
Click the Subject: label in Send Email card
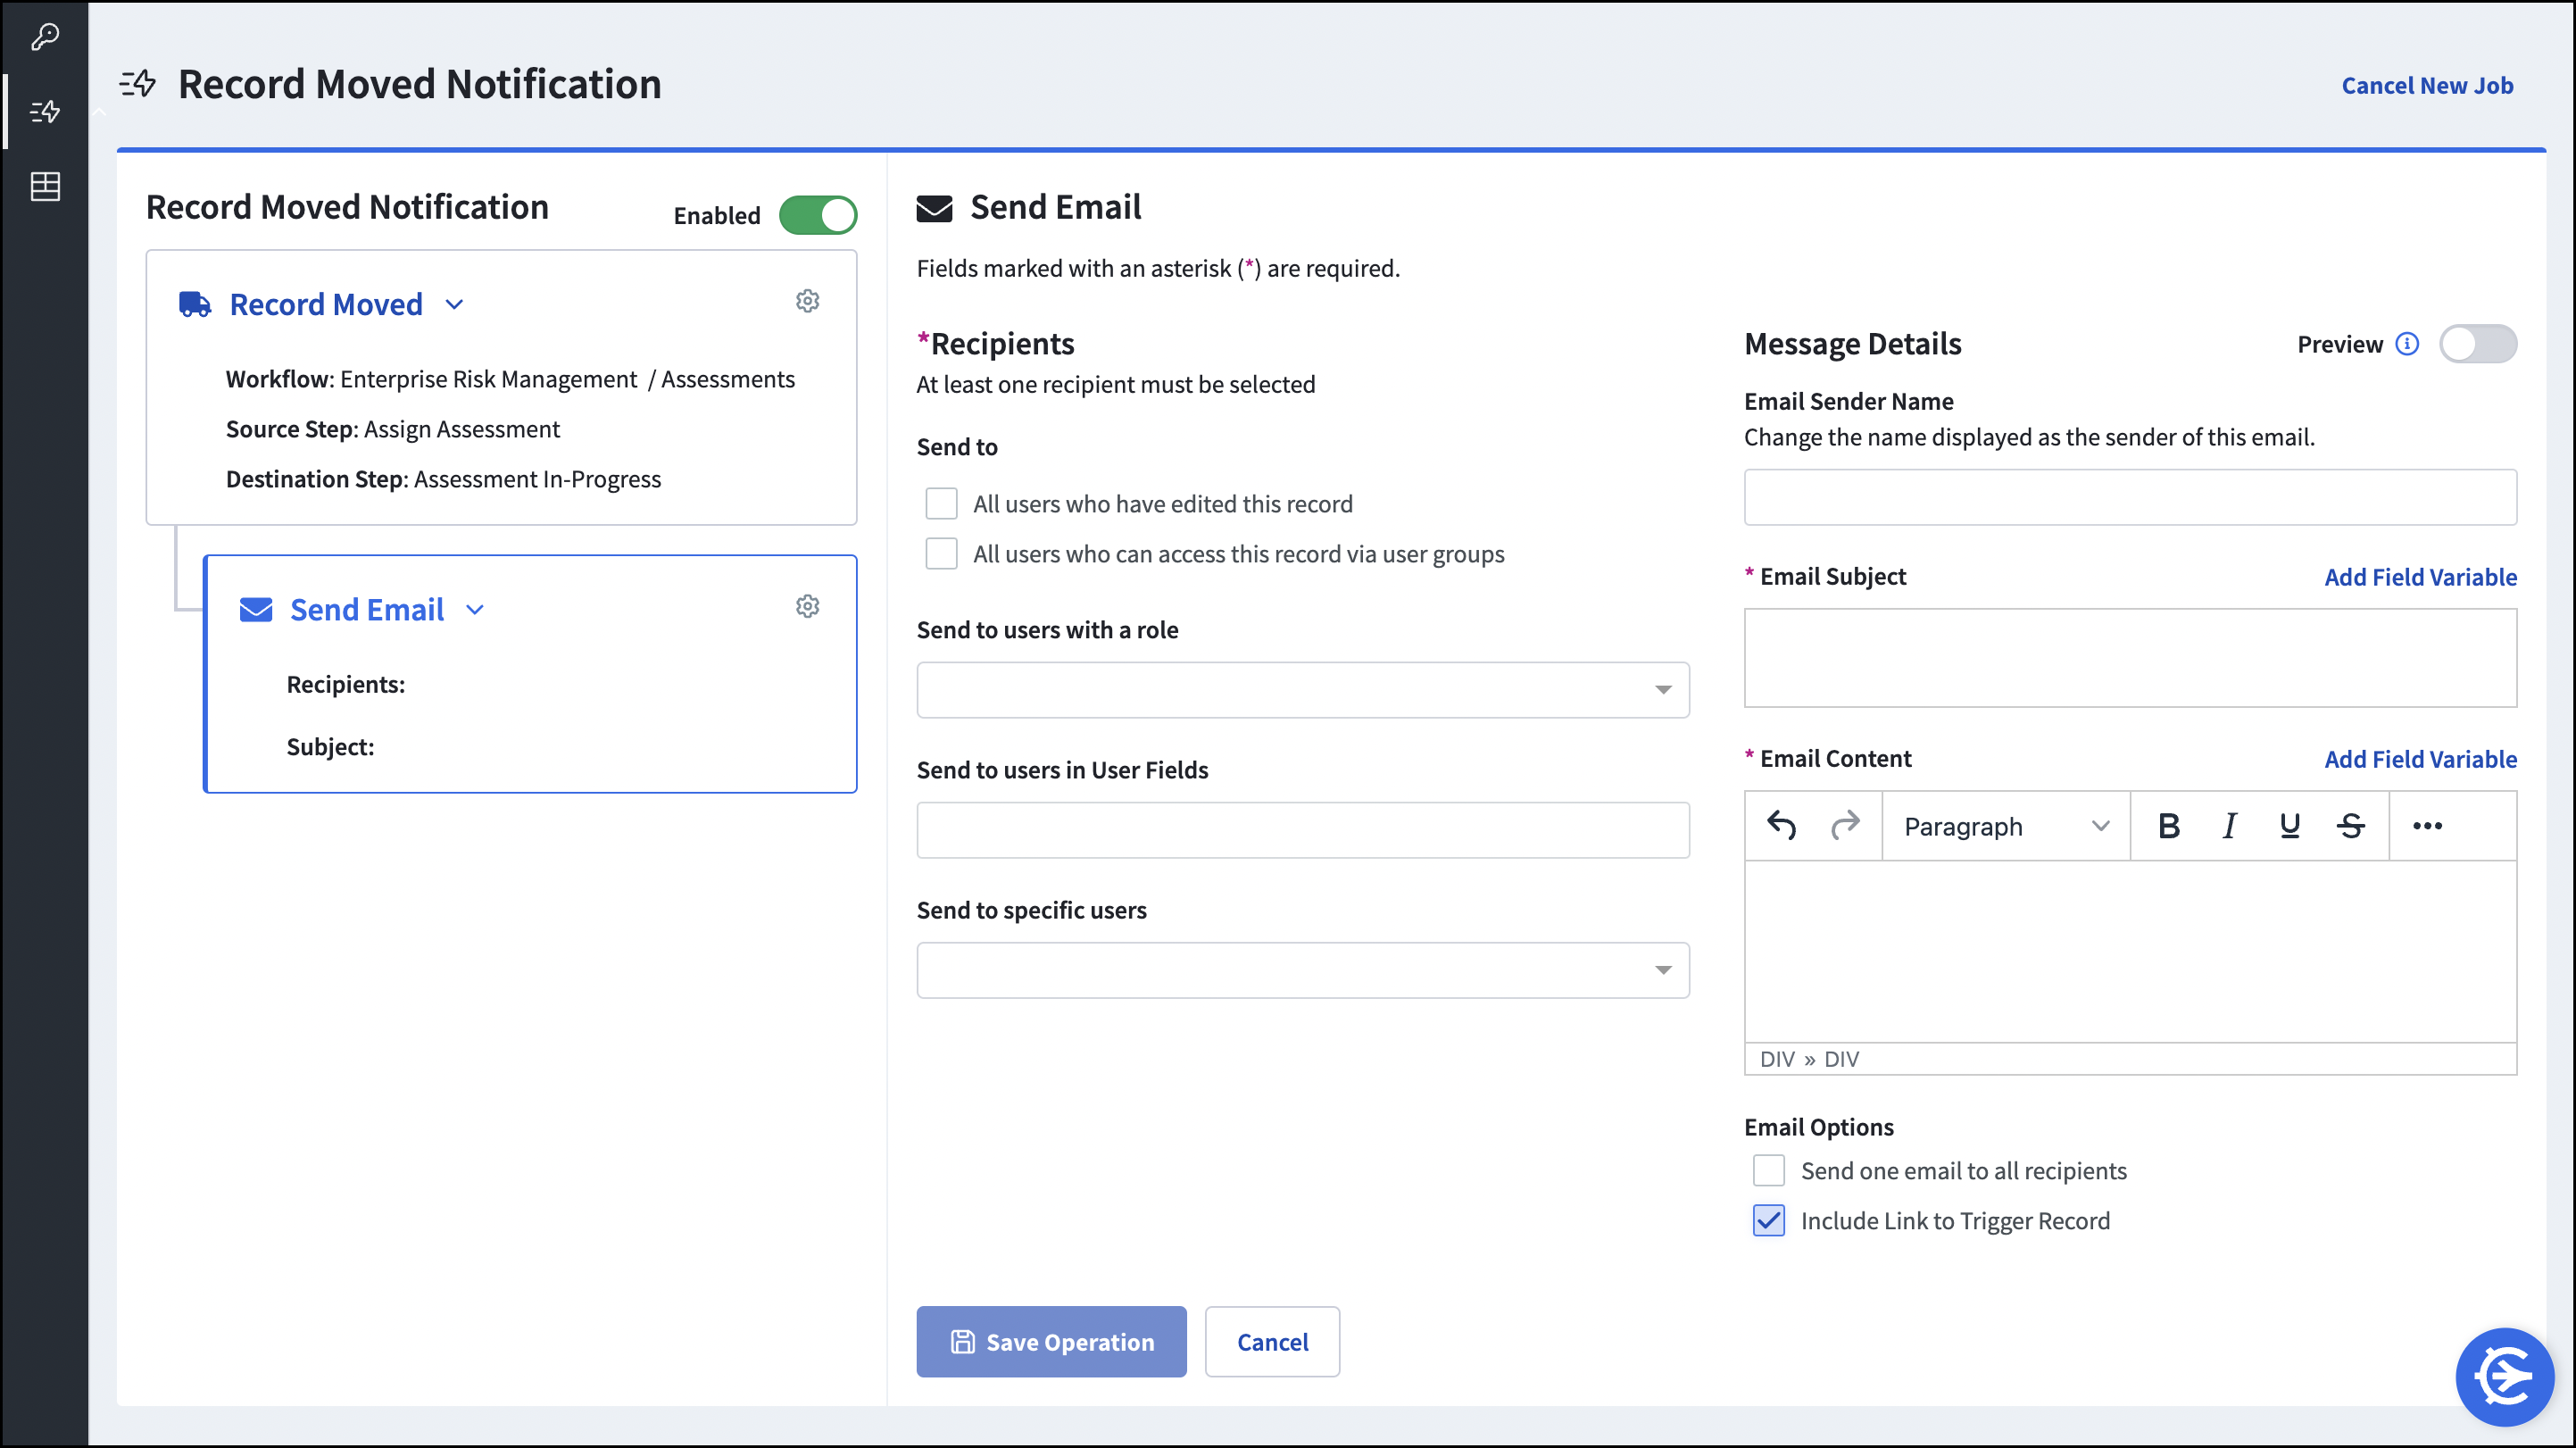330,746
